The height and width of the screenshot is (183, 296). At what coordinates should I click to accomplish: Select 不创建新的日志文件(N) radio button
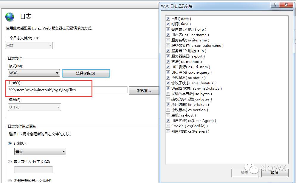pos(10,181)
